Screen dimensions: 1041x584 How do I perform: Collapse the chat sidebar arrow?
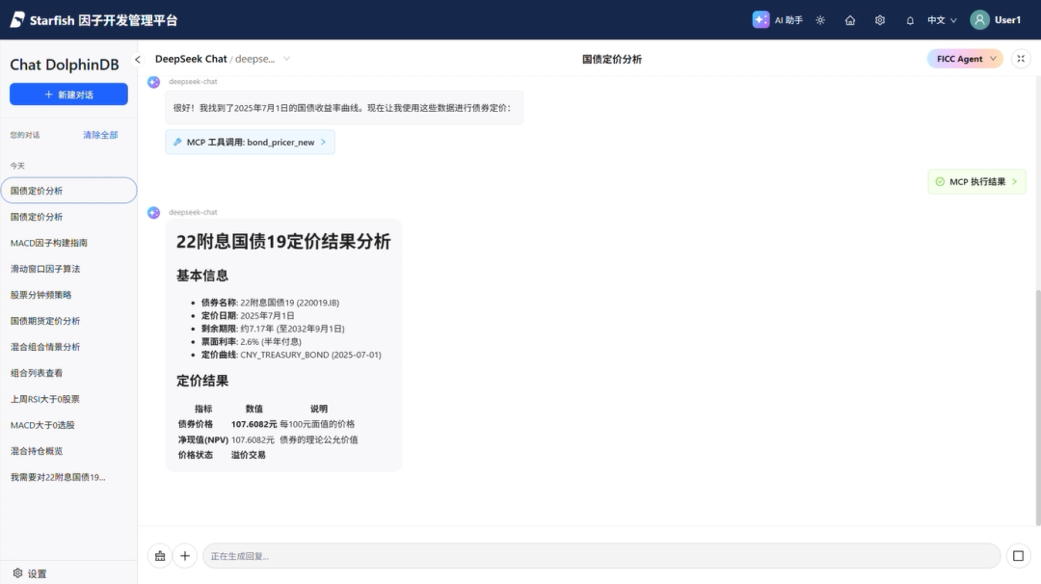pos(138,59)
